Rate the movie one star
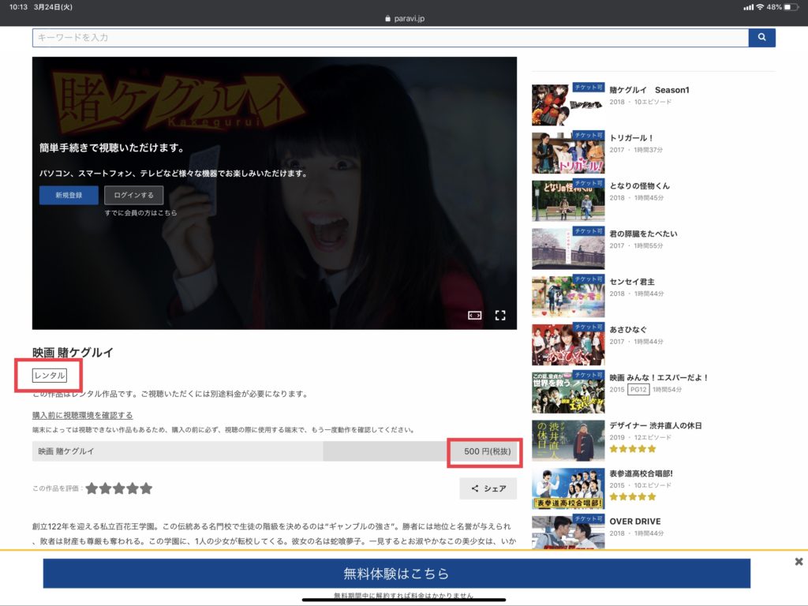The height and width of the screenshot is (606, 808). tap(92, 488)
